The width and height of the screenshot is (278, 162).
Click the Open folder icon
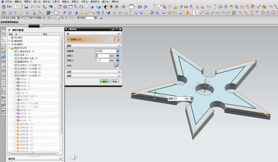click(21, 7)
